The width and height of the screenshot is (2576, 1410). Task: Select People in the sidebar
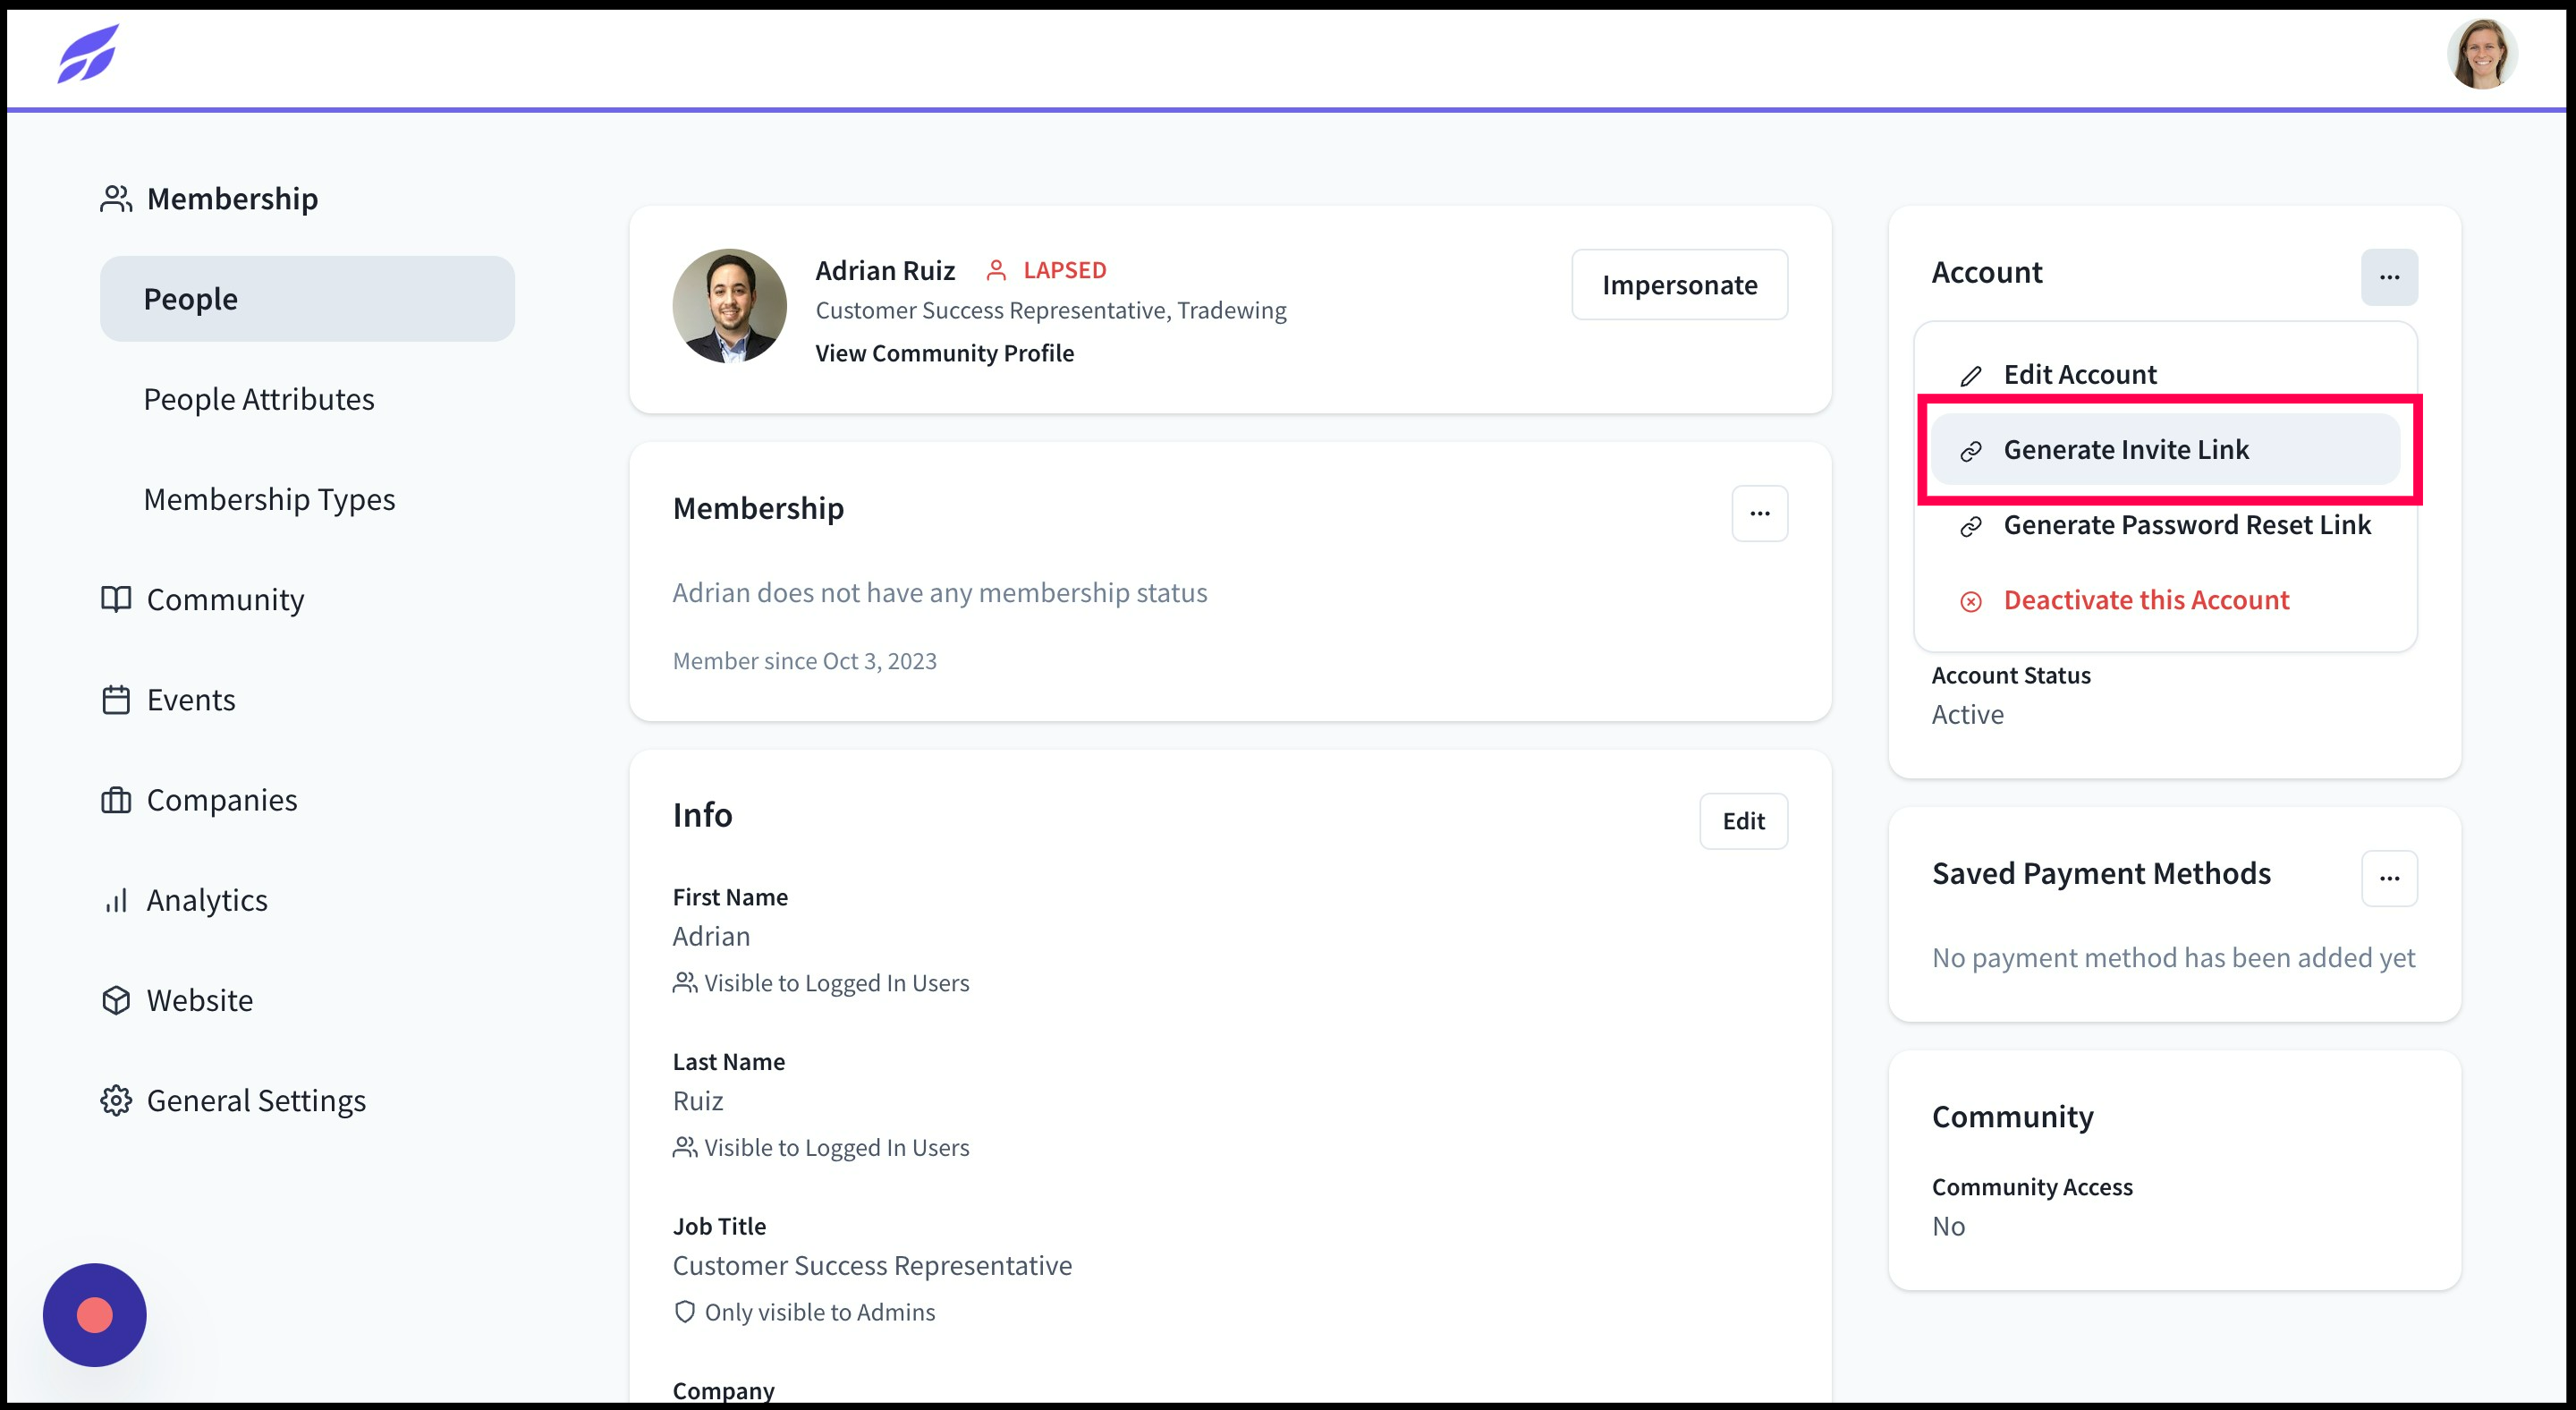coord(307,299)
